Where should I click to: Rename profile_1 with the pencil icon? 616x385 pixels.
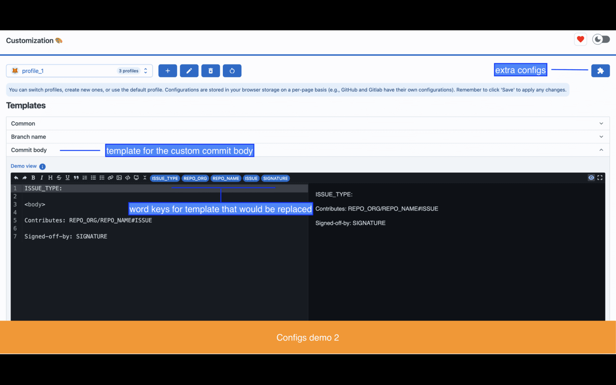point(189,70)
